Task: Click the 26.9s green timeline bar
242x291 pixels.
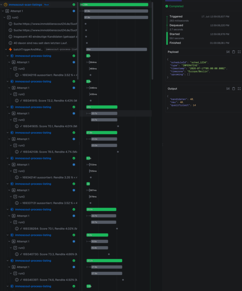Action: pyautogui.click(x=101, y=209)
